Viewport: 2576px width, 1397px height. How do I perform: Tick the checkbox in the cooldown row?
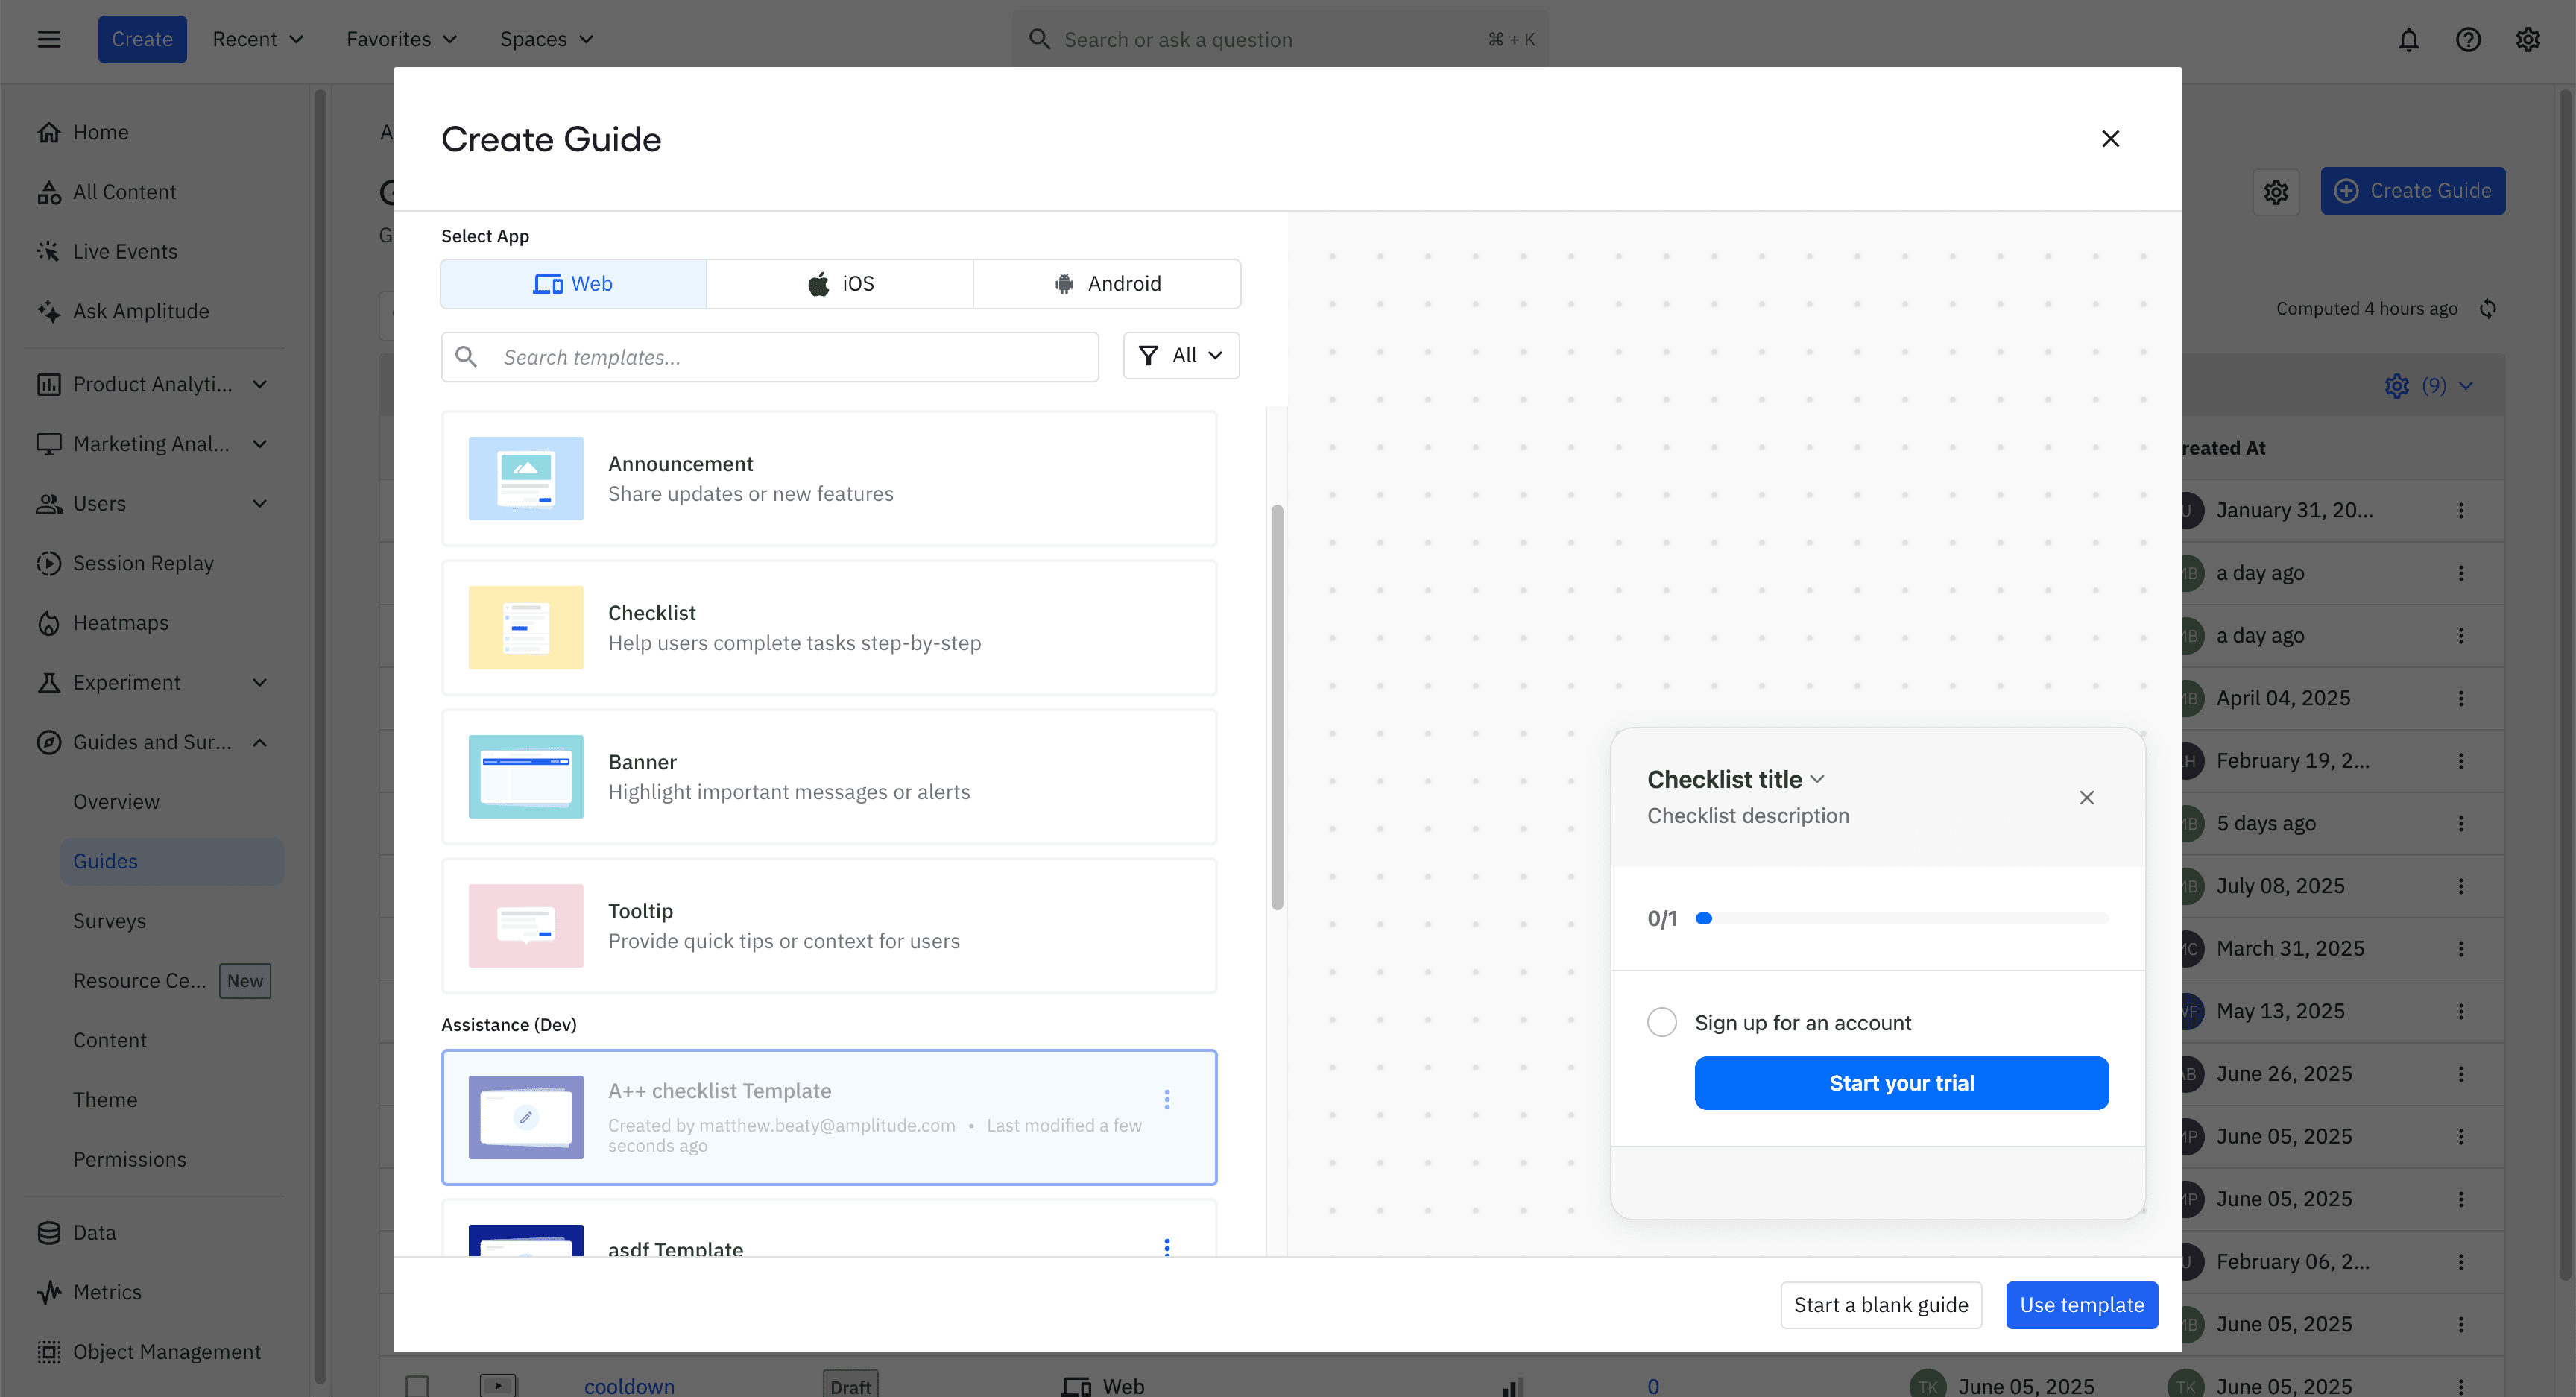[417, 1385]
